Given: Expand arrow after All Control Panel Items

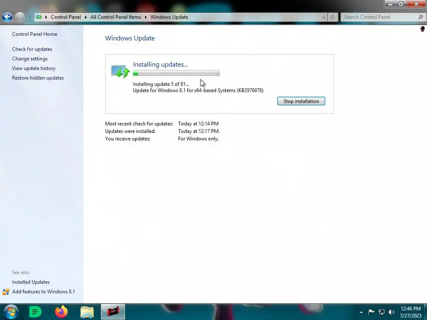Looking at the screenshot, I should 146,17.
